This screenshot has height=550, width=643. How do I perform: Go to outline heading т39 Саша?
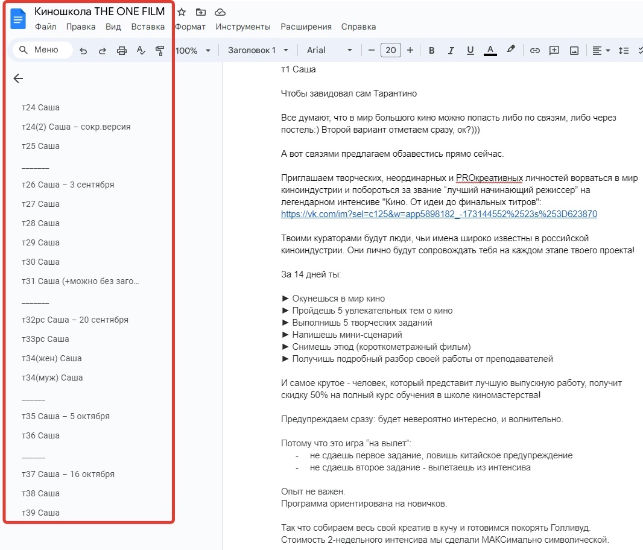click(x=40, y=512)
